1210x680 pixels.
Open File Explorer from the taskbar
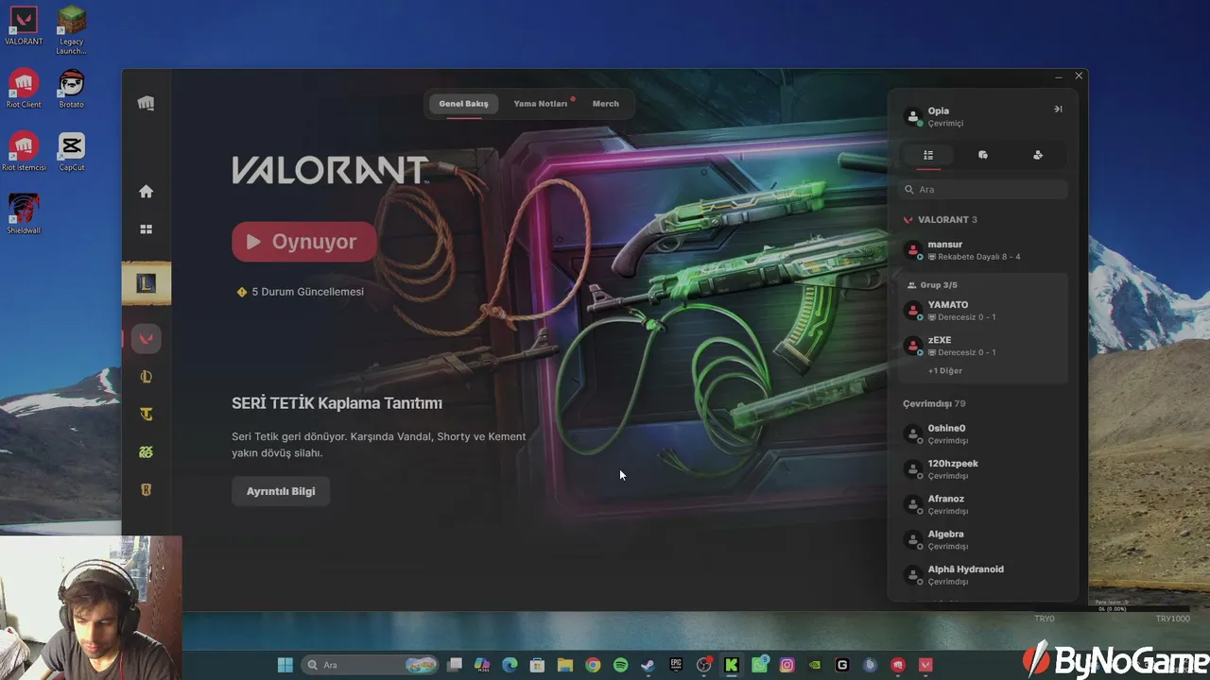[565, 665]
